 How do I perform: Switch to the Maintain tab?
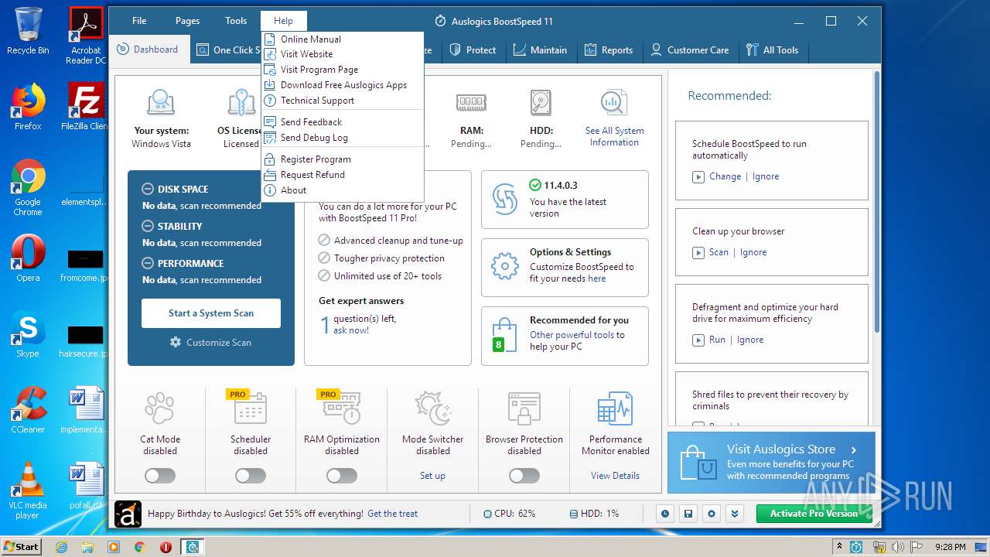pos(540,50)
